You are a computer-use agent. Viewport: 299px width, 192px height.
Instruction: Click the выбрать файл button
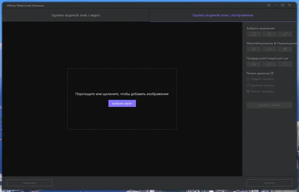(x=122, y=103)
